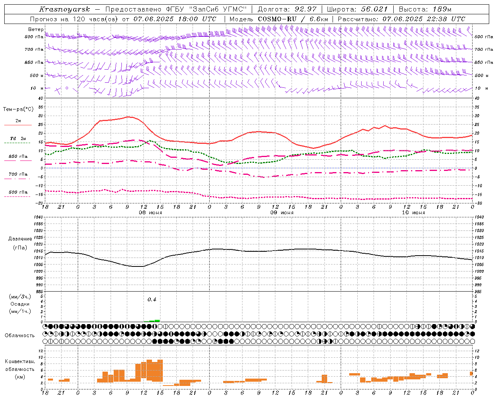Click the (км) convective cloud unit label
The height and width of the screenshot is (396, 495).
click(x=20, y=377)
